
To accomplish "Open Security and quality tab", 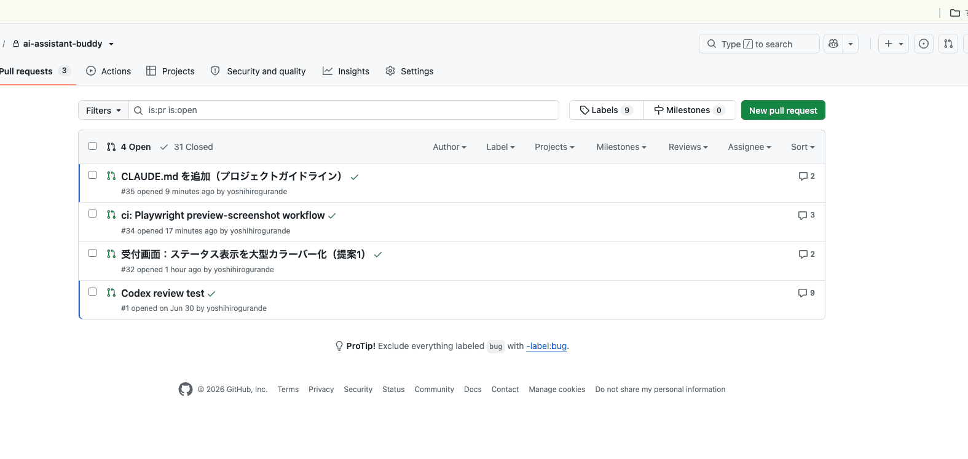I will (258, 71).
